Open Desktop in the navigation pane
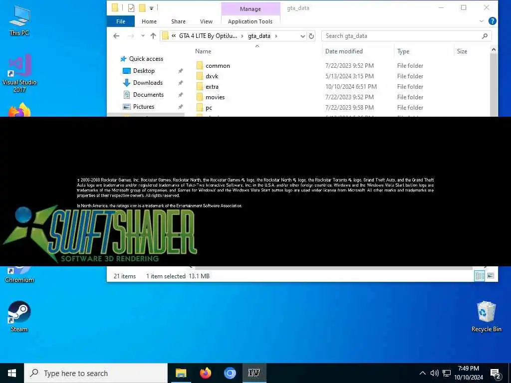The image size is (511, 383). 144,71
